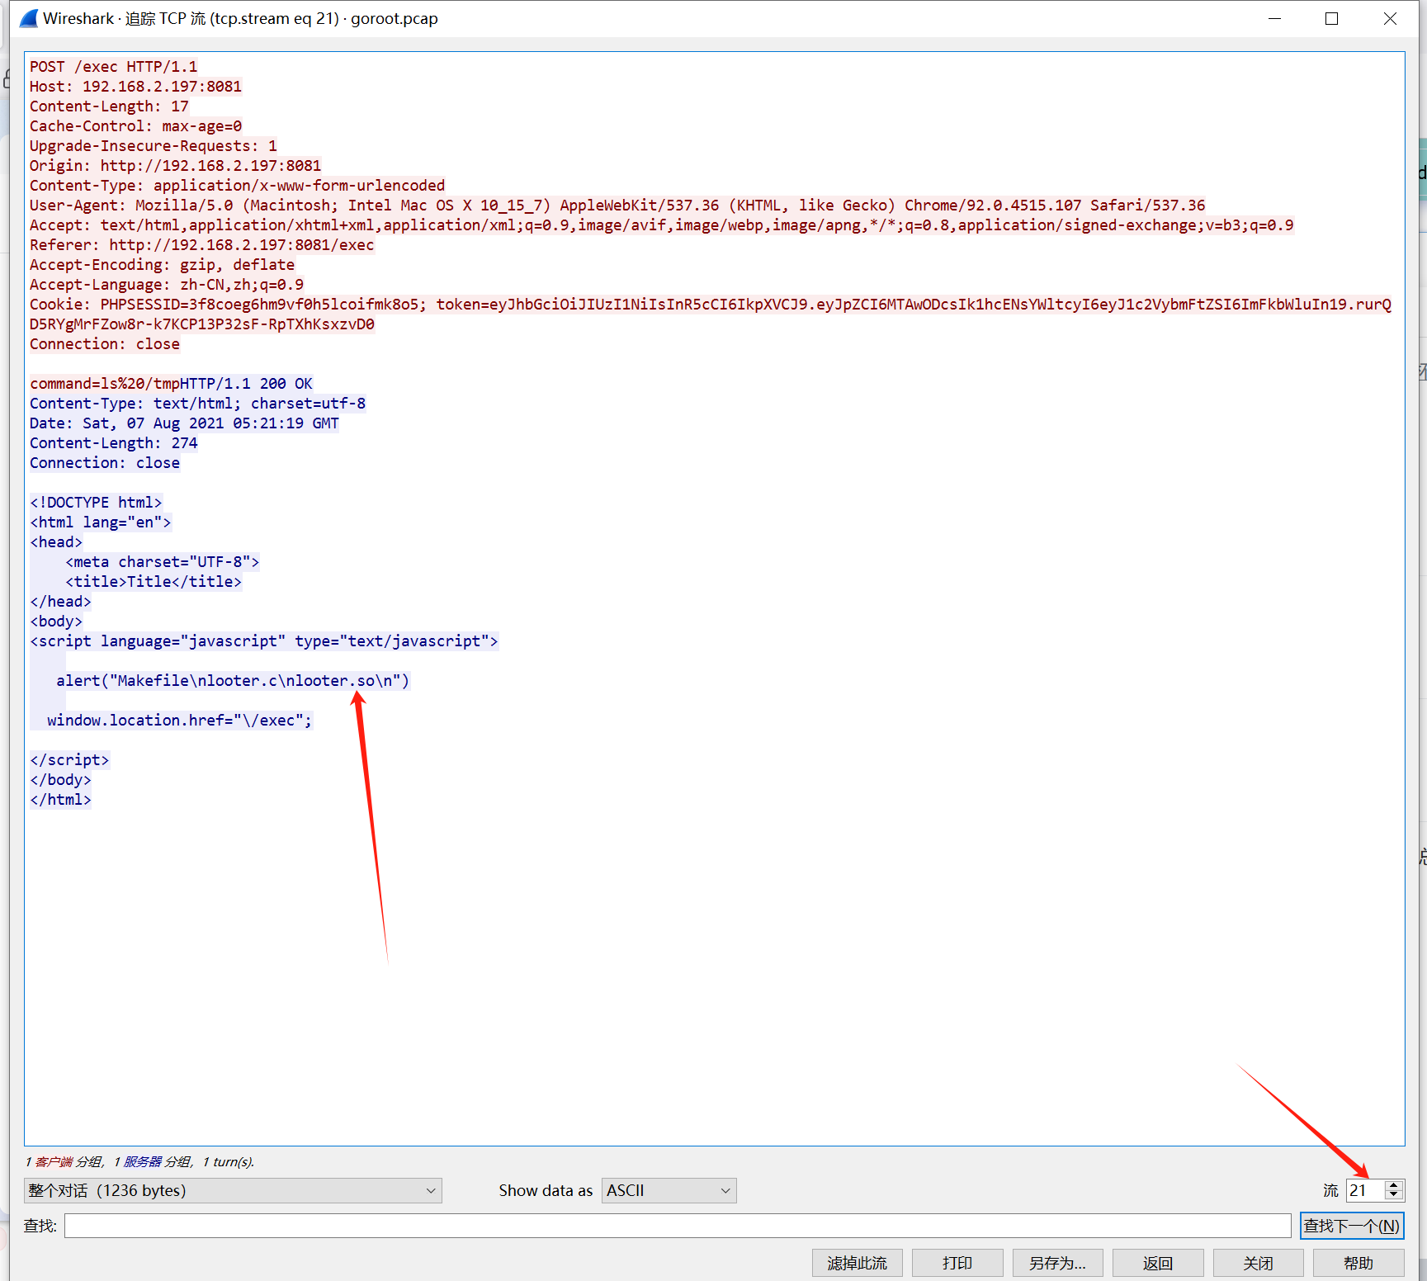Click the alert Makefile looter.c line
The image size is (1427, 1281).
pyautogui.click(x=233, y=681)
